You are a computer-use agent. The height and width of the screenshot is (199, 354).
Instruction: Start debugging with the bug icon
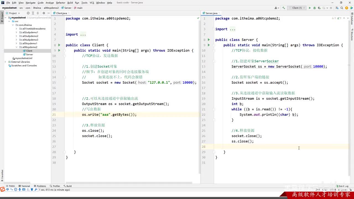coord(314,8)
